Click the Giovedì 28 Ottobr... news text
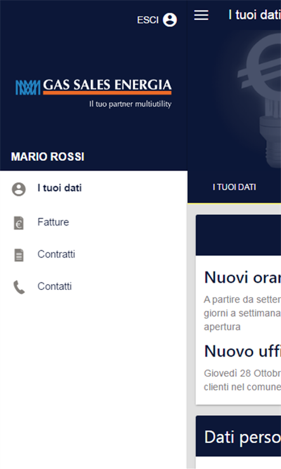The width and height of the screenshot is (281, 469). (x=242, y=380)
